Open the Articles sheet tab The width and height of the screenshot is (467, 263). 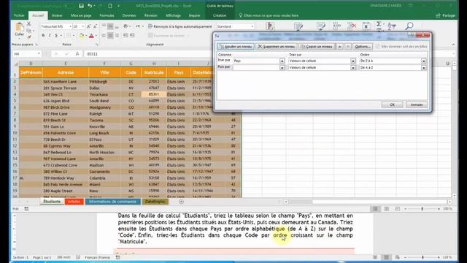click(74, 202)
